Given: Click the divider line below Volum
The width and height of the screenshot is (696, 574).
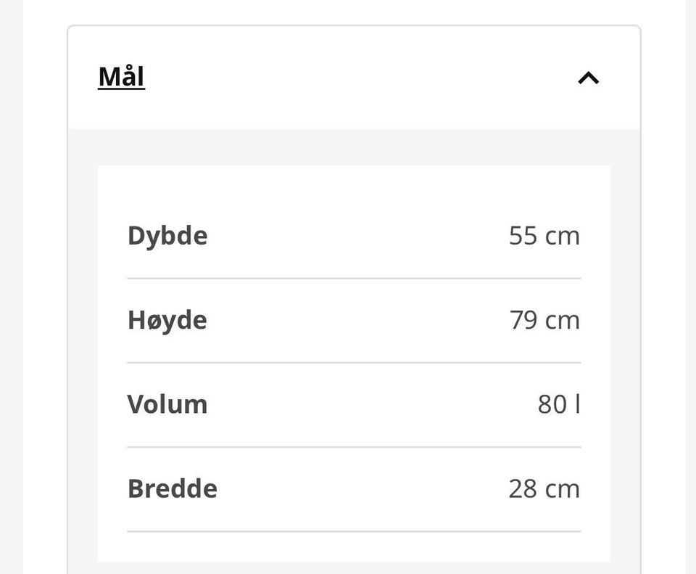Looking at the screenshot, I should (354, 448).
